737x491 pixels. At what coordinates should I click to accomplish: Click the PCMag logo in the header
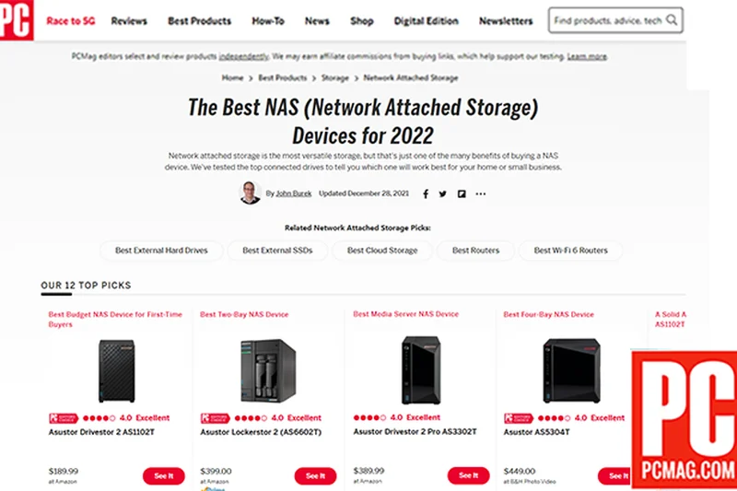tap(17, 19)
